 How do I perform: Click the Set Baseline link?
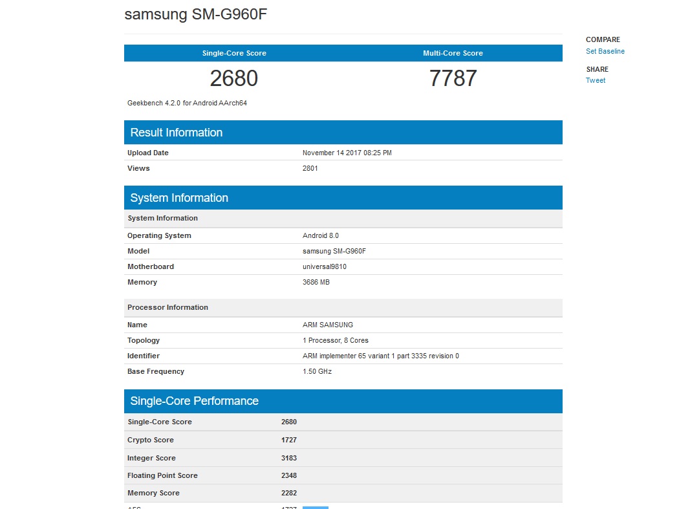click(x=605, y=51)
